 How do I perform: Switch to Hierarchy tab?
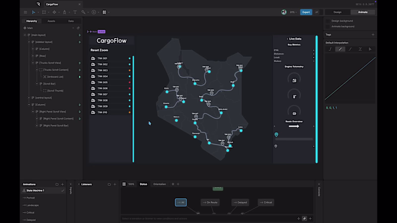[x=32, y=21]
